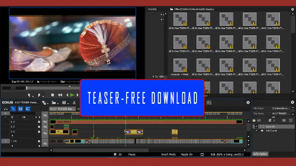This screenshot has width=296, height=166.
Task: Open dropdown arrow beside the save icon
Action: point(68,103)
